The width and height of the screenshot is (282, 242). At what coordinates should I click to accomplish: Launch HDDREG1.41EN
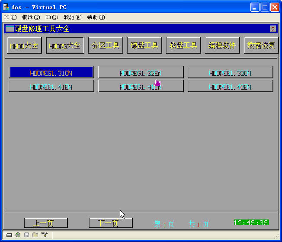point(51,86)
